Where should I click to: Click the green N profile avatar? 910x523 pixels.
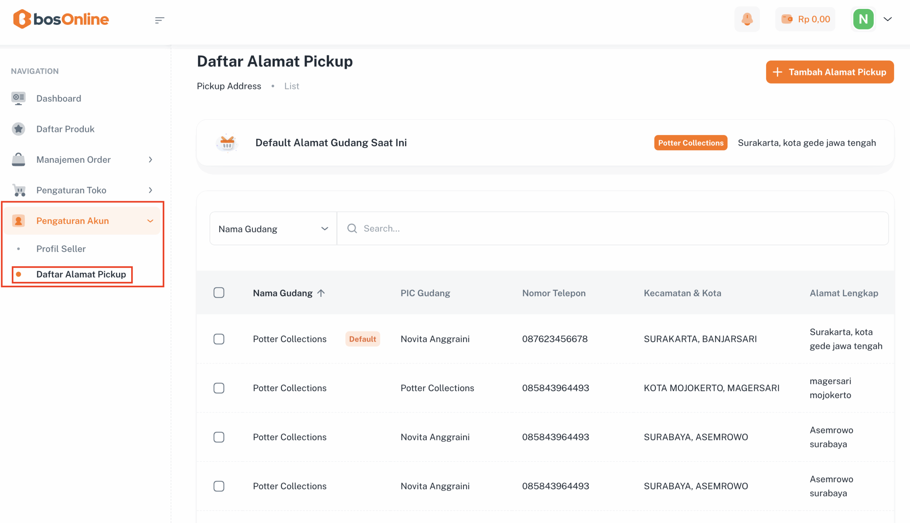click(x=863, y=19)
